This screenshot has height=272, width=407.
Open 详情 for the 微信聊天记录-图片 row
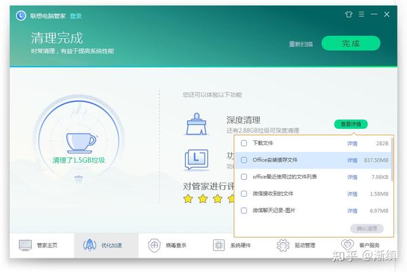352,211
